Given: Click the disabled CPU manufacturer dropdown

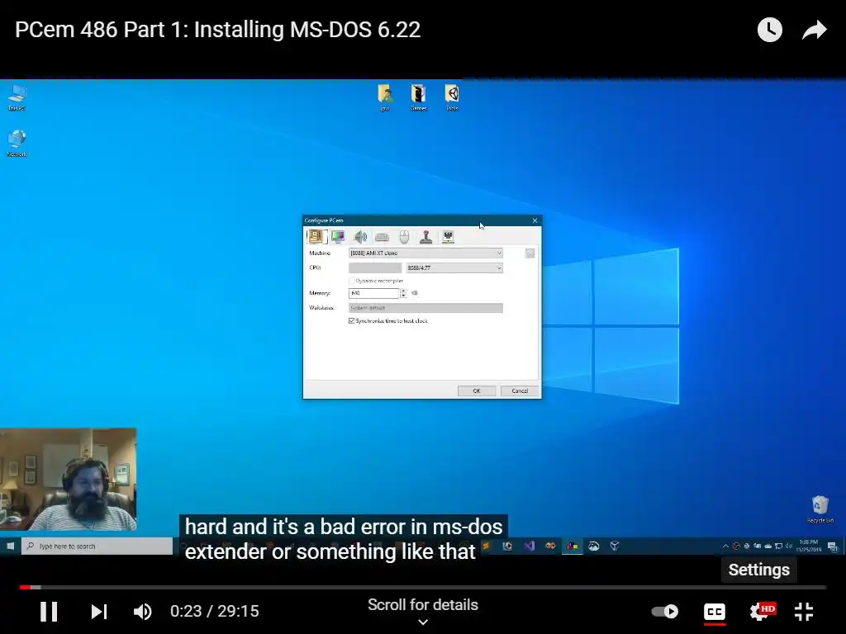Looking at the screenshot, I should point(375,268).
